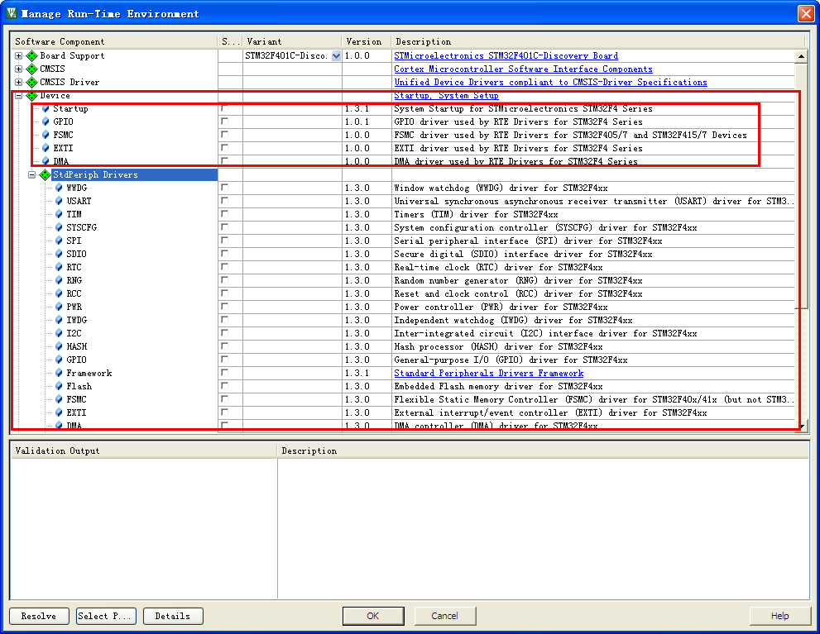Click the blue icon beside IWDG

pos(59,320)
